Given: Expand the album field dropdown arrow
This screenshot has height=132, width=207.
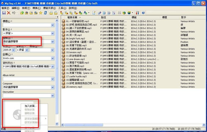Looking at the screenshot, I should pos(52,42).
